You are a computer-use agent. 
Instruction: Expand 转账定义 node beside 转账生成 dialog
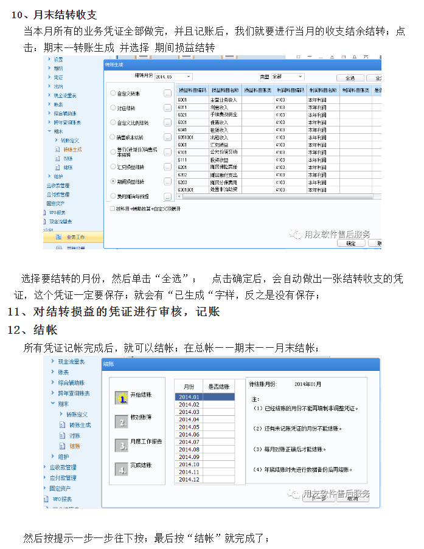57,140
